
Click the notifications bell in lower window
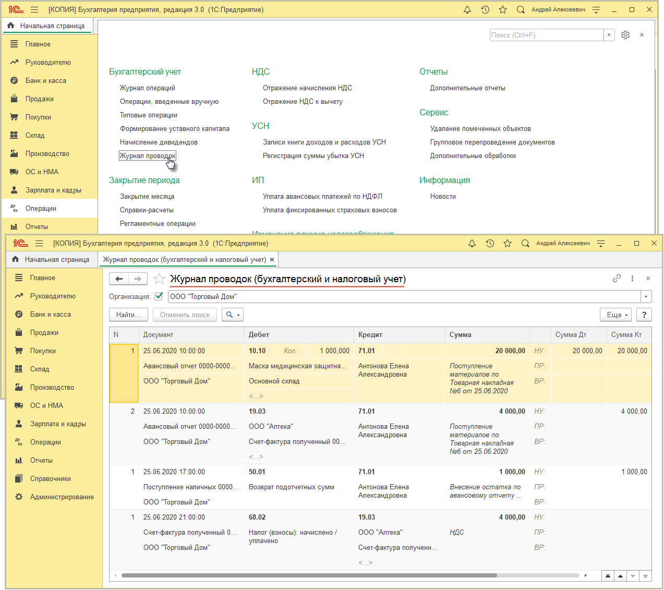click(472, 244)
